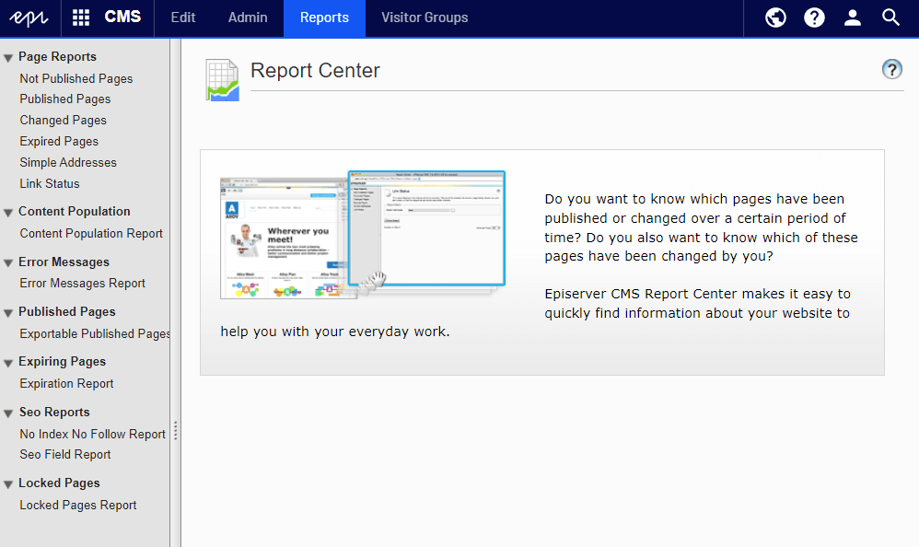Click the Episerver logo icon
The height and width of the screenshot is (547, 919).
click(x=29, y=18)
